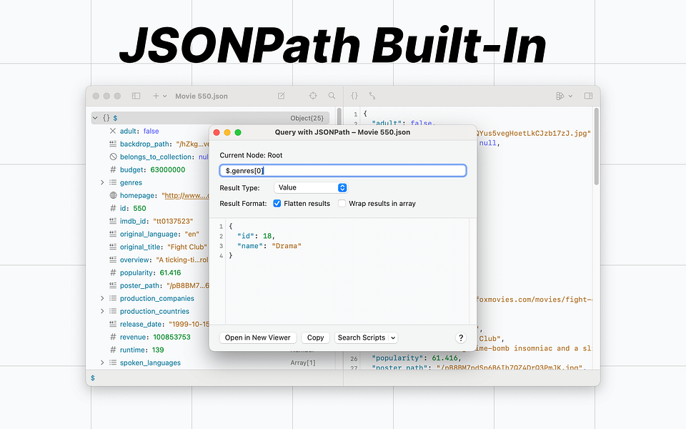Expand the genres tree node
Image resolution: width=686 pixels, height=429 pixels.
(101, 182)
